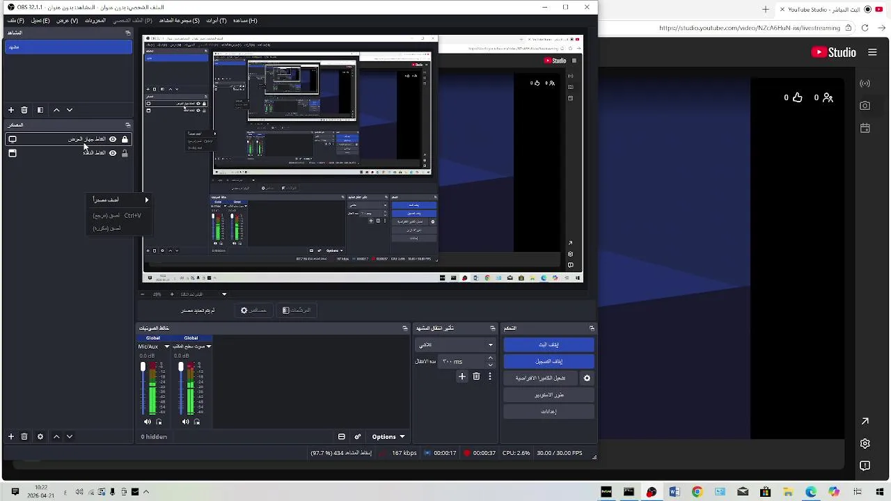The width and height of the screenshot is (891, 501).
Task: Click the like thumbs-up icon in YouTube Studio
Action: tap(798, 97)
